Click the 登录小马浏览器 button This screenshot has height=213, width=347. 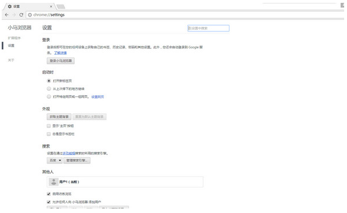(x=60, y=61)
